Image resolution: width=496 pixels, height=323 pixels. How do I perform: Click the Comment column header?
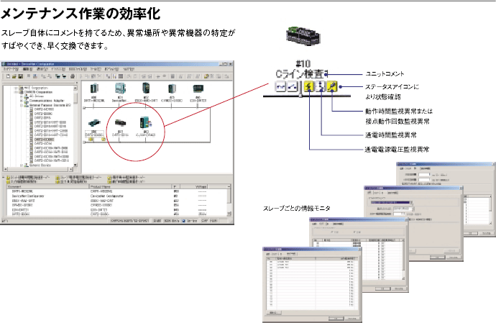(48, 187)
